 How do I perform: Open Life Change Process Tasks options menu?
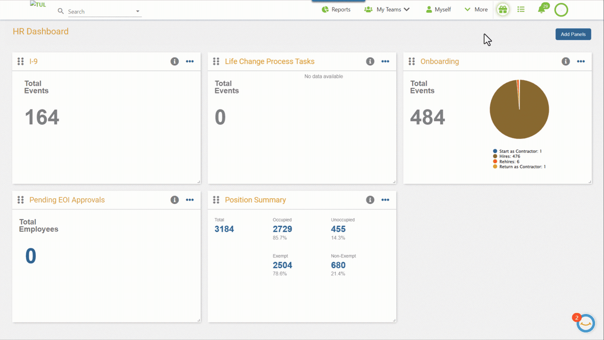pos(385,61)
